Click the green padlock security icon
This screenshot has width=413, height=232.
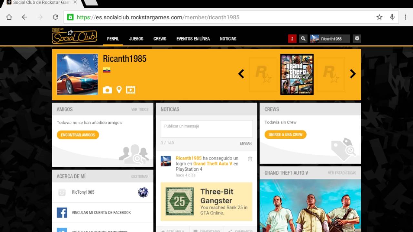70,17
